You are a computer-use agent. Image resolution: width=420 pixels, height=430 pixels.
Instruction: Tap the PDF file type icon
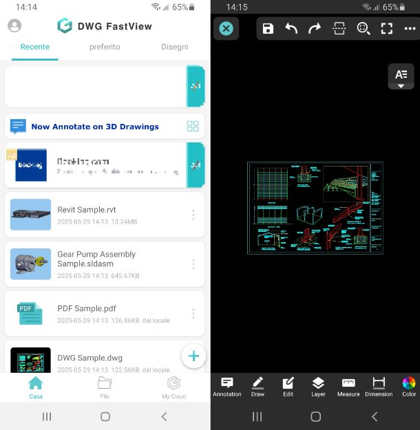pyautogui.click(x=30, y=314)
